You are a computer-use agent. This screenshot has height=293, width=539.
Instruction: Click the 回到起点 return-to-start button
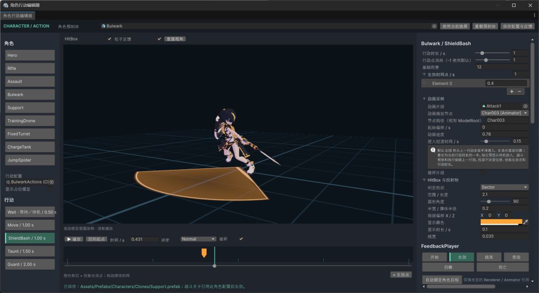pos(97,239)
